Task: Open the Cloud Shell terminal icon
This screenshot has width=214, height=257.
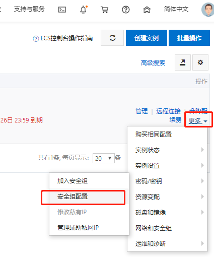Action: click(x=62, y=10)
